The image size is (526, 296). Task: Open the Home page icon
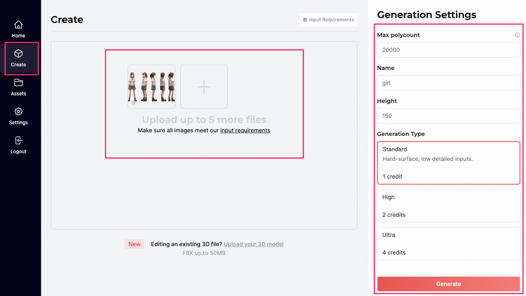tap(18, 25)
